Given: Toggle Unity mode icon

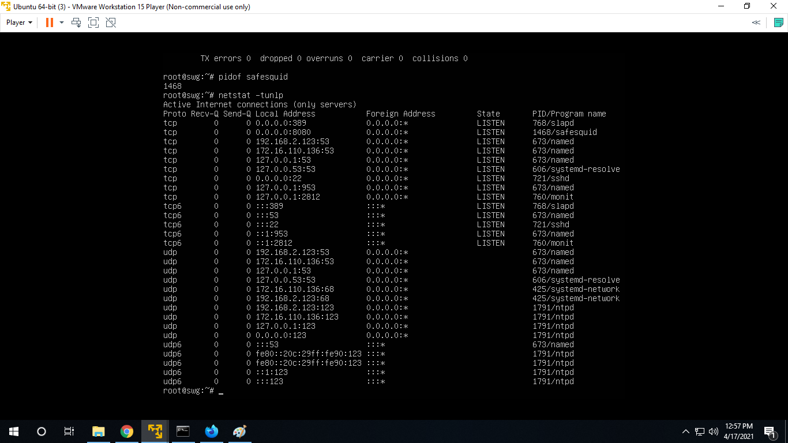Looking at the screenshot, I should (x=111, y=22).
